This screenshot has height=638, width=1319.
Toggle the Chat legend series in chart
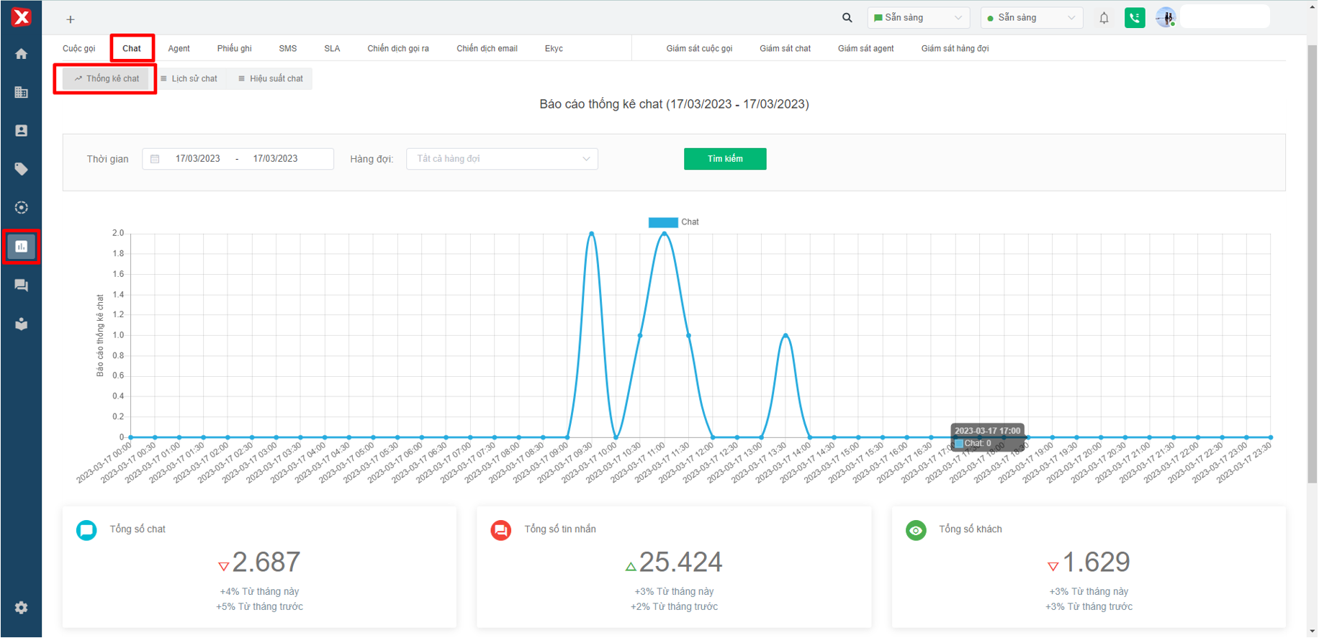pos(673,222)
